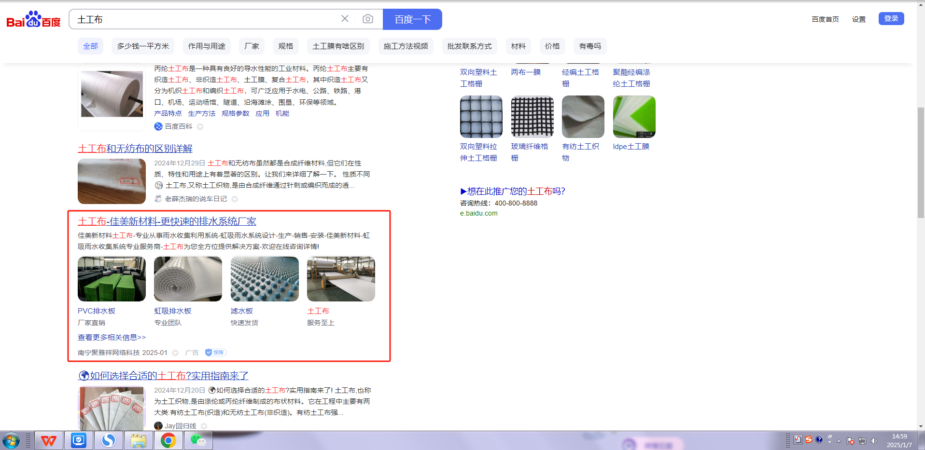Open ldpe土工膜 image
The height and width of the screenshot is (450, 925).
click(634, 117)
